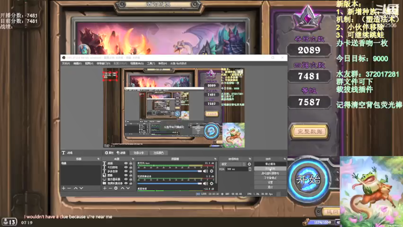Hide the 显示器采集 source
The image size is (403, 227).
point(126,179)
